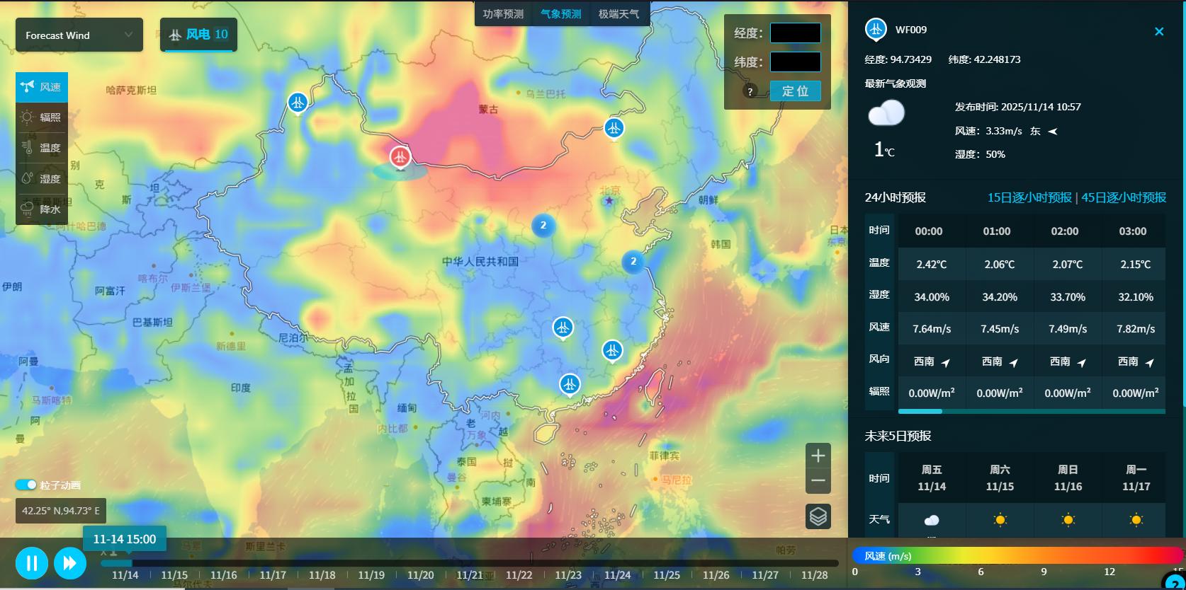Click the 定位 locate button

(795, 91)
